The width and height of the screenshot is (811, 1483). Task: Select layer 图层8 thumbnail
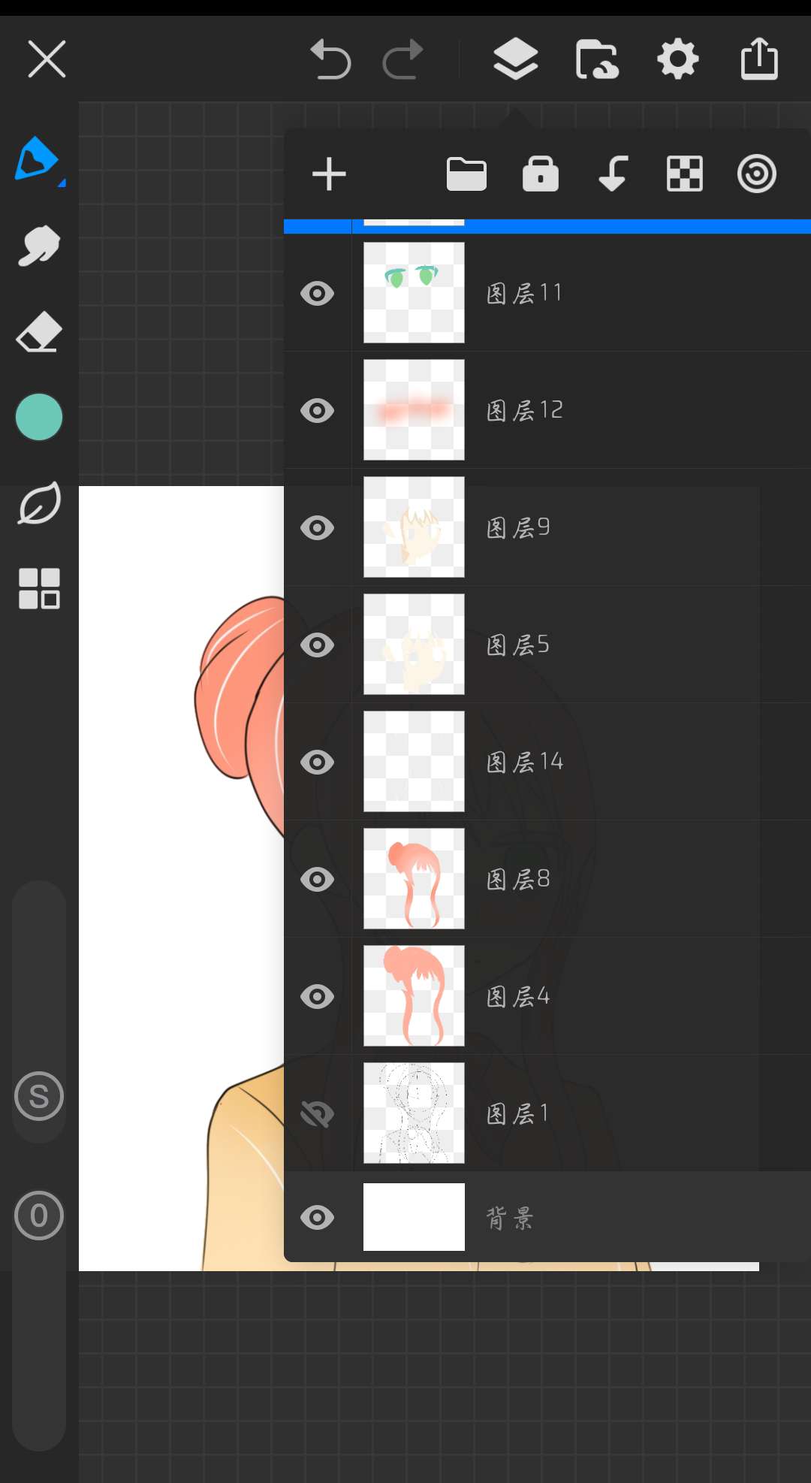coord(414,879)
